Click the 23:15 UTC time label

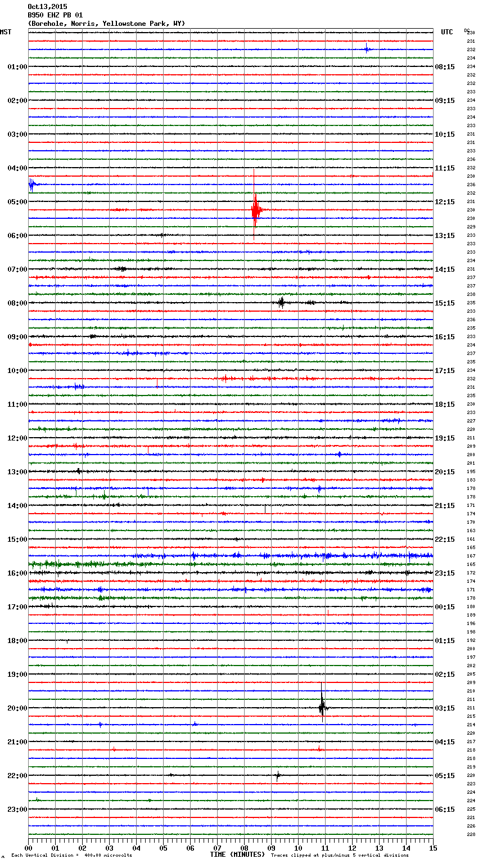point(445,573)
